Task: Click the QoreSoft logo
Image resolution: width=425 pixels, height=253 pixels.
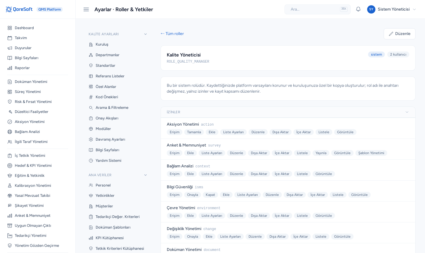Action: pos(19,9)
